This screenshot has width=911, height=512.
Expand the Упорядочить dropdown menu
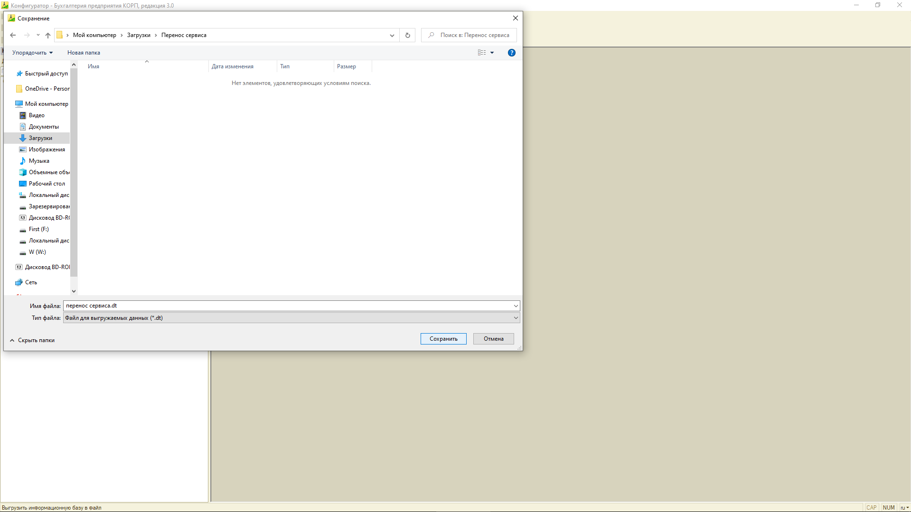tap(32, 53)
